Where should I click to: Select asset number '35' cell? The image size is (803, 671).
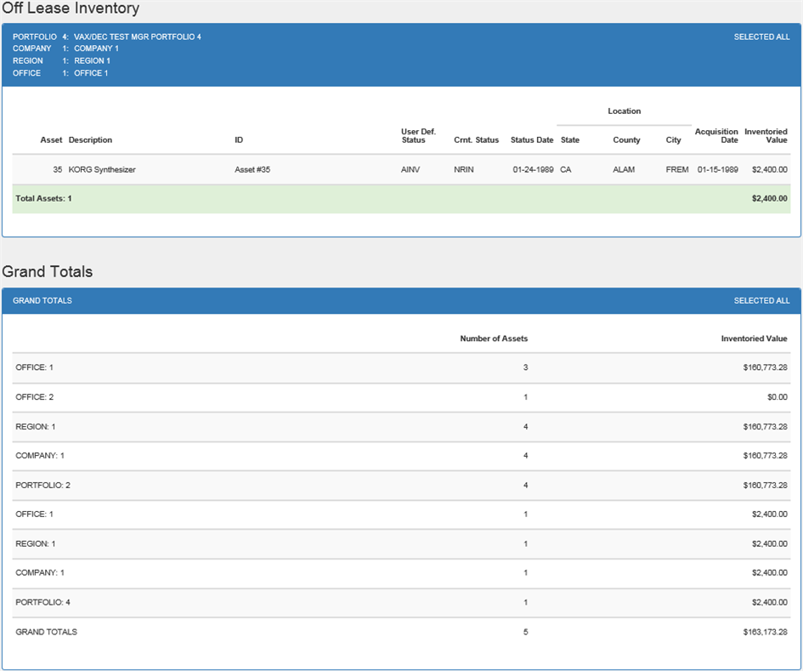pyautogui.click(x=58, y=170)
